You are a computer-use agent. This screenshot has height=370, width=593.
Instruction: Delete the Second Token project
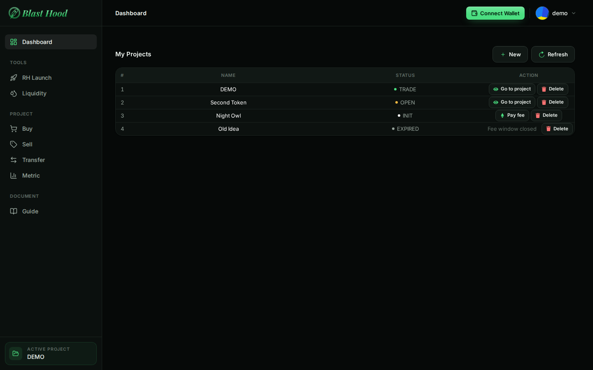point(553,102)
